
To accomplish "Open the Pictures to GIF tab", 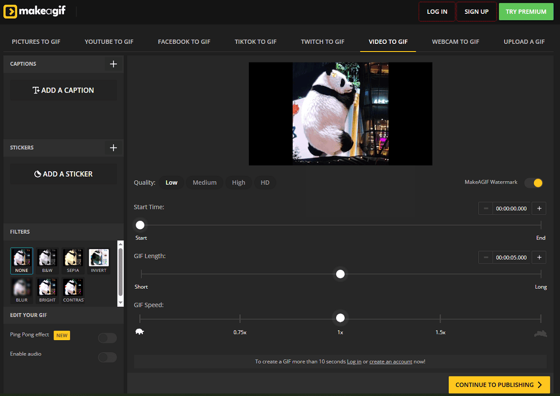I will tap(36, 42).
